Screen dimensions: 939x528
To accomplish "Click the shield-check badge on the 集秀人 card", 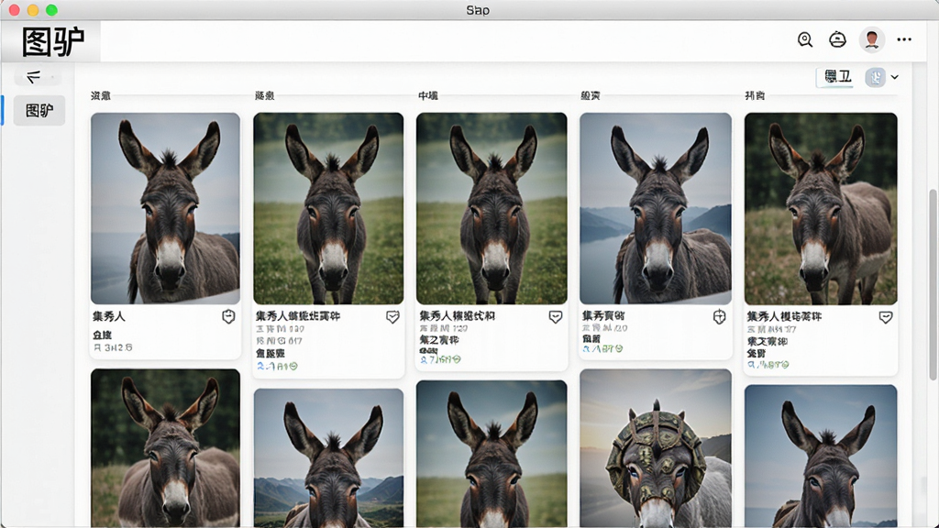I will [x=228, y=316].
